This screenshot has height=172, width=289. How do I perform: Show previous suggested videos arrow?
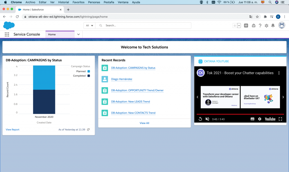197,97
